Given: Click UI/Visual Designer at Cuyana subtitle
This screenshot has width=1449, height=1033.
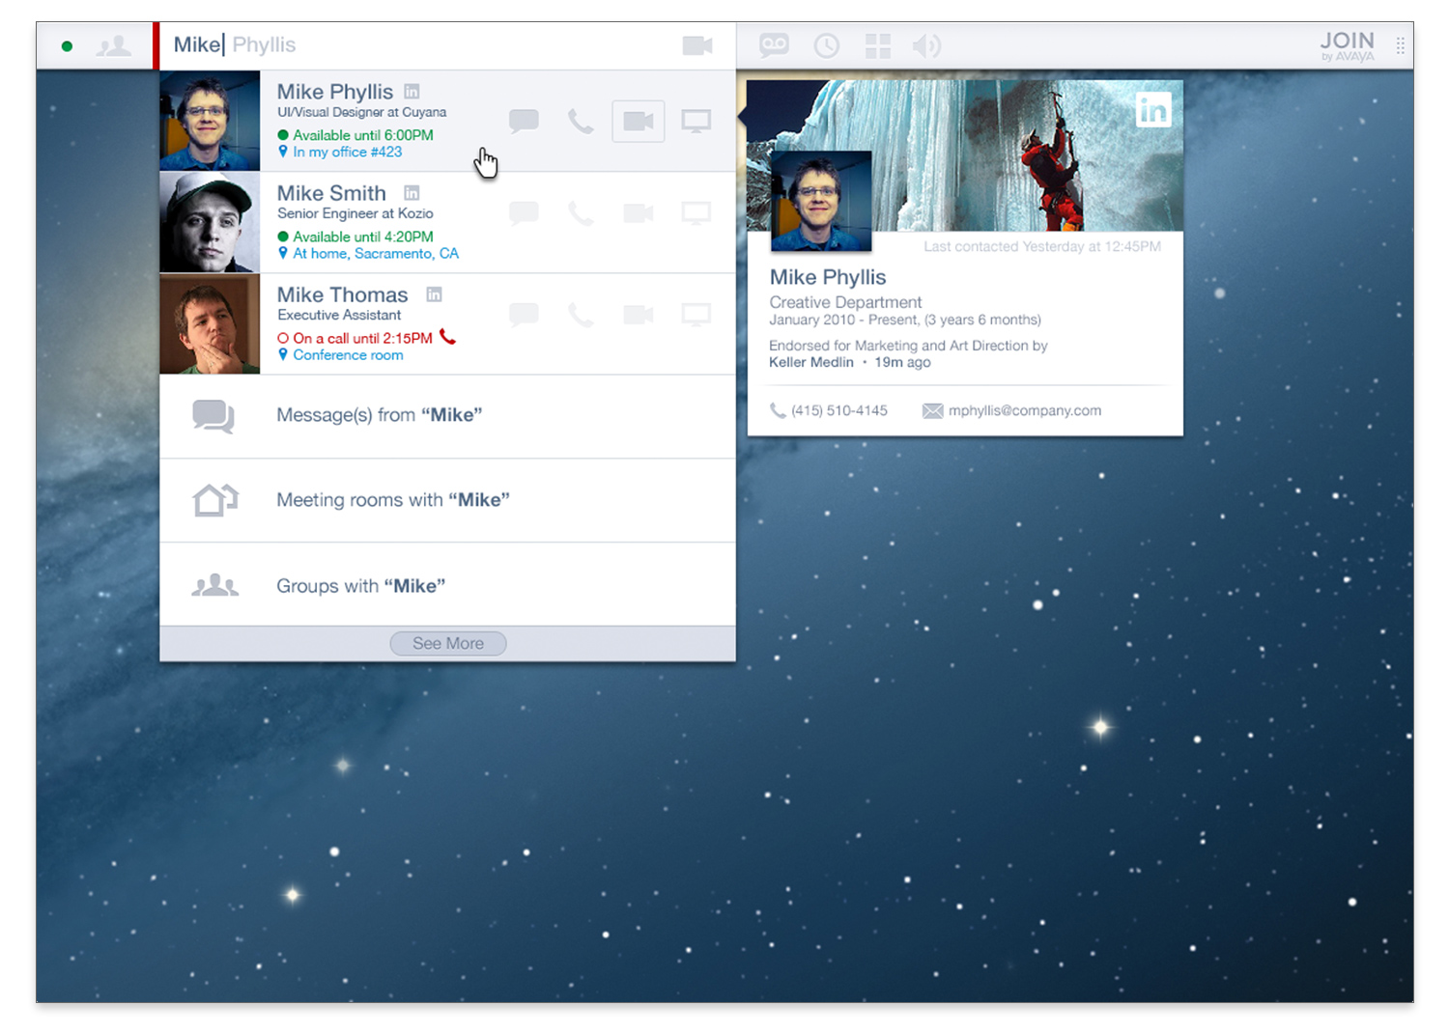Looking at the screenshot, I should (361, 112).
